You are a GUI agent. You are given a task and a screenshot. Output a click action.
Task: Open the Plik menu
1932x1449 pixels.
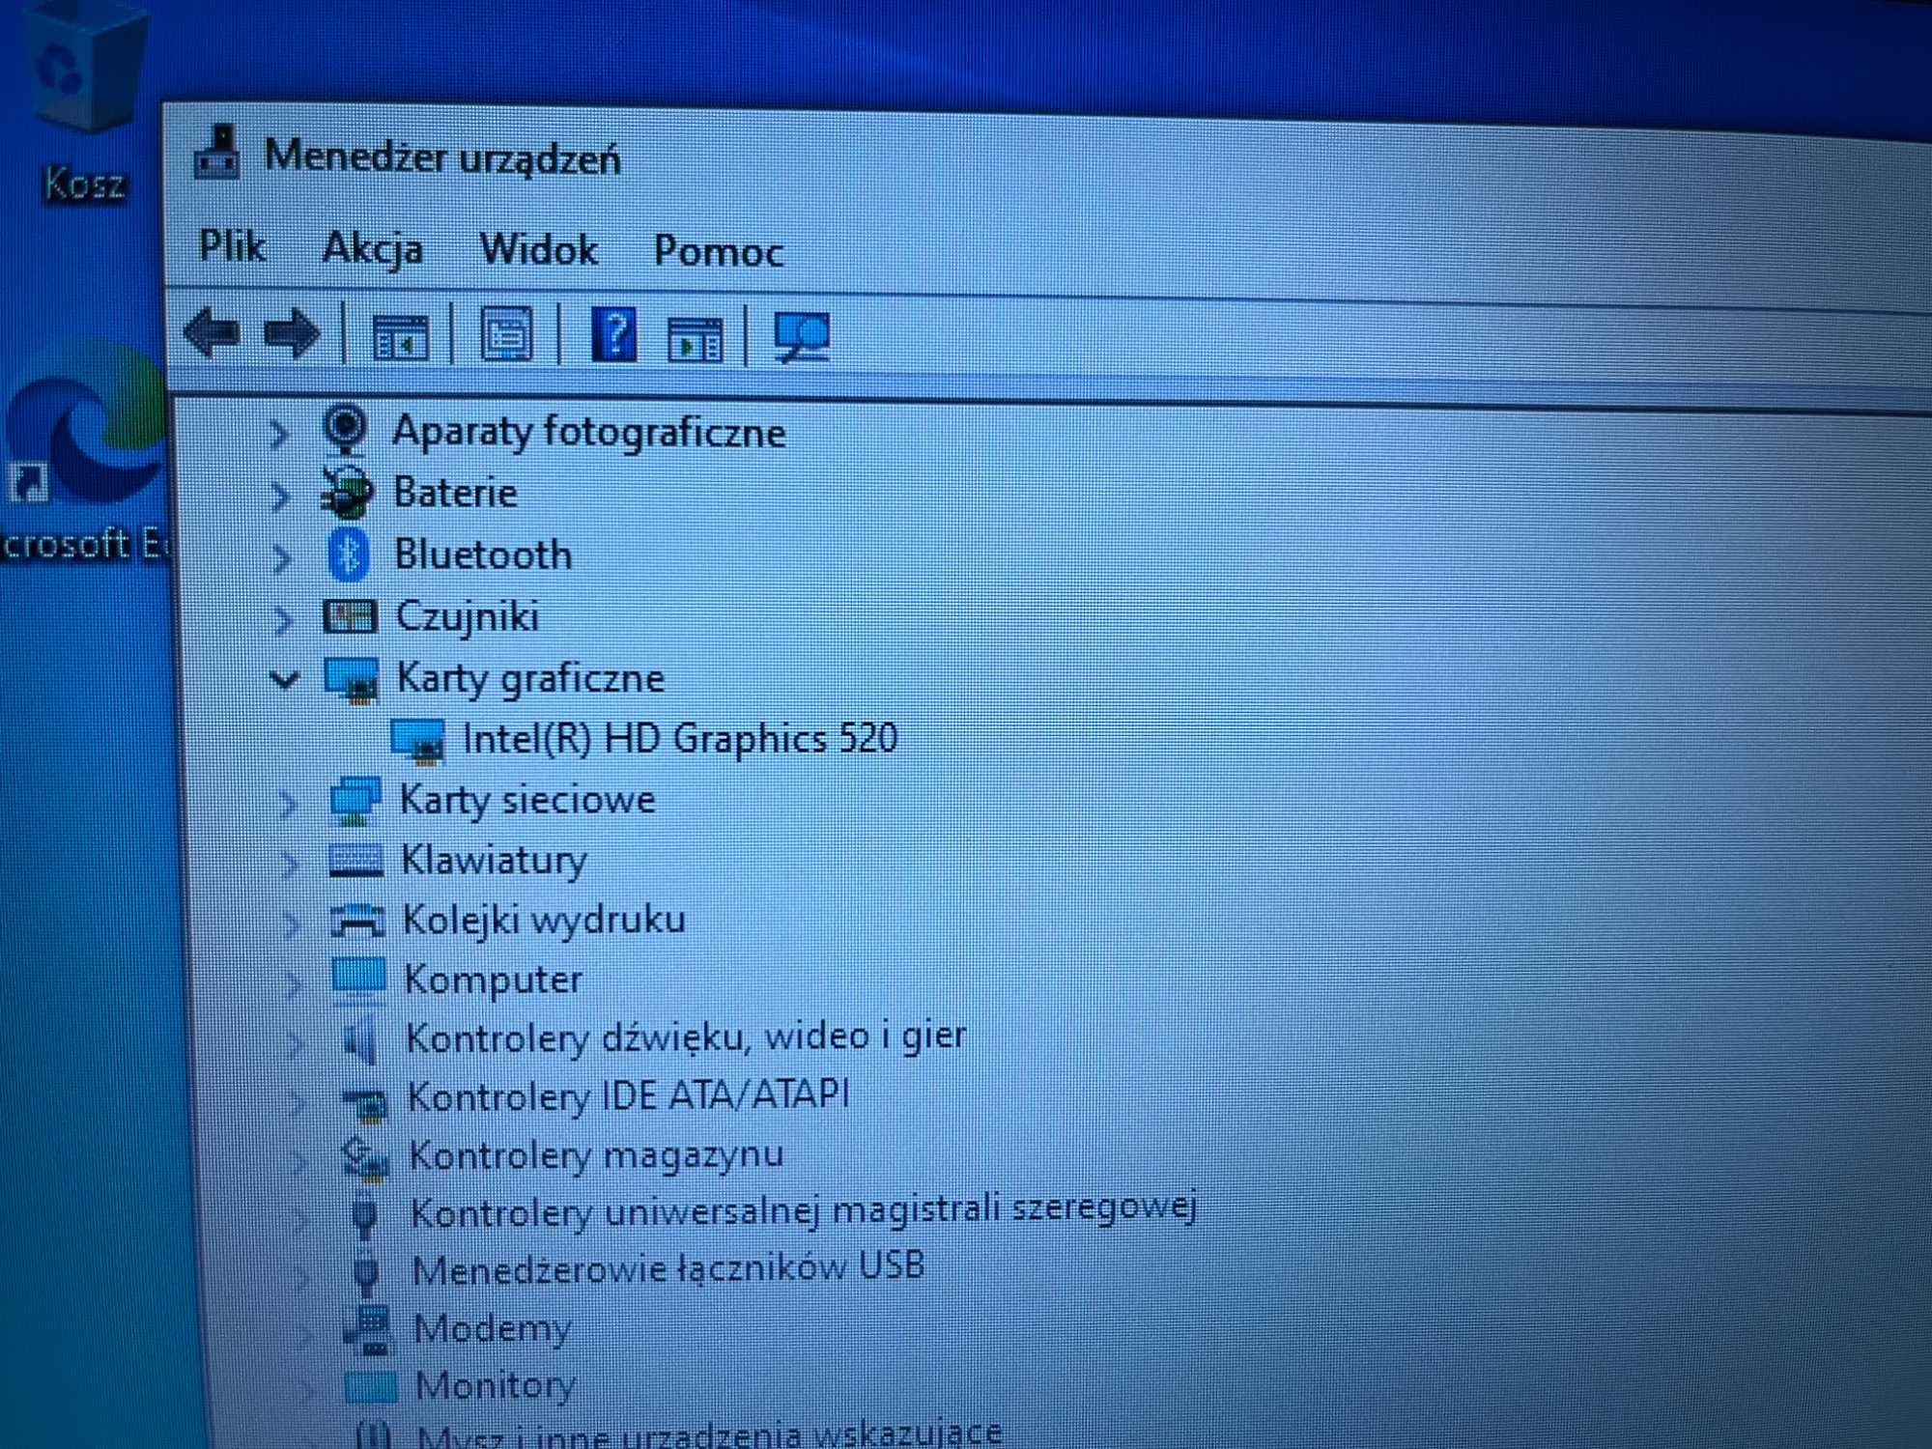(232, 246)
